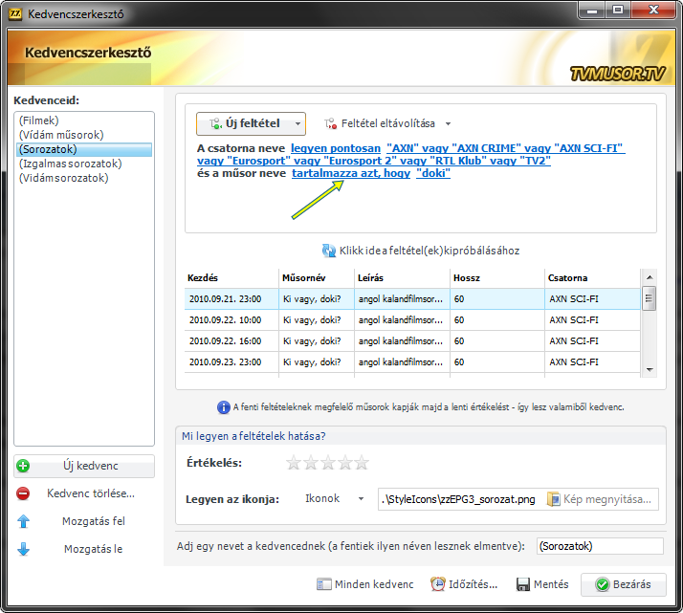Set rating to the fifth star
Viewport: 683px width, 613px height.
pos(362,463)
